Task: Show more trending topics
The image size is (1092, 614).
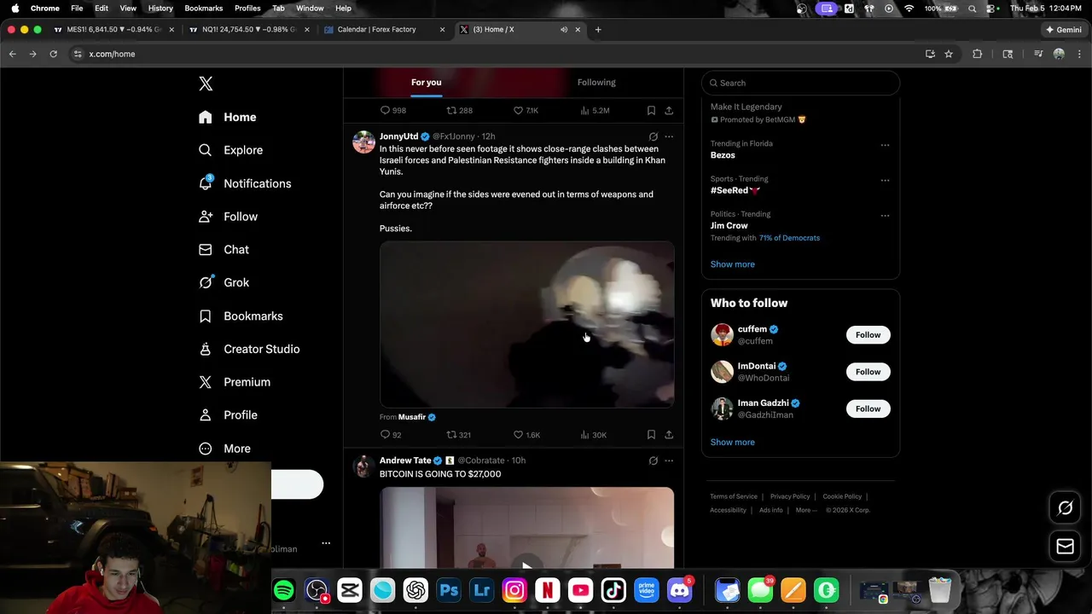Action: pyautogui.click(x=732, y=264)
